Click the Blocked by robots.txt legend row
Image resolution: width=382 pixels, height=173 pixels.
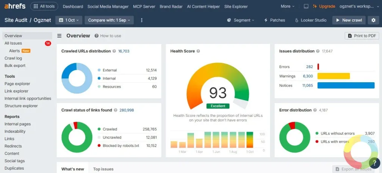tap(127, 145)
